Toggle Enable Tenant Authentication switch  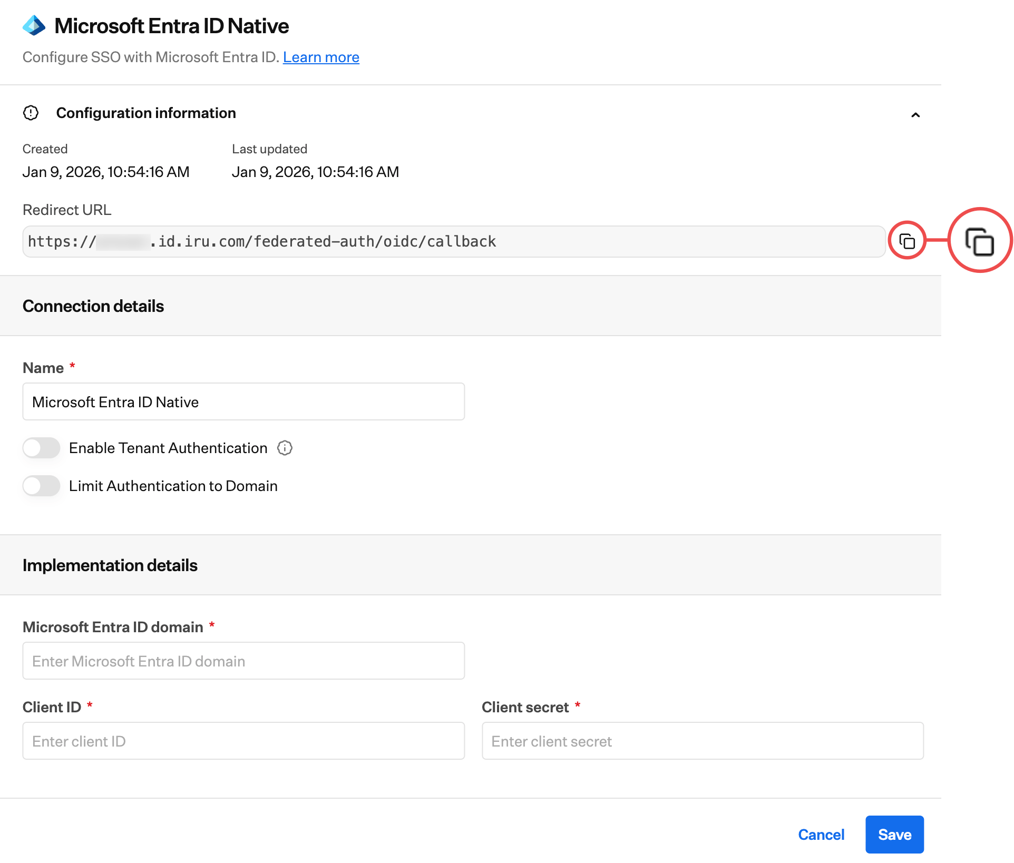tap(42, 448)
